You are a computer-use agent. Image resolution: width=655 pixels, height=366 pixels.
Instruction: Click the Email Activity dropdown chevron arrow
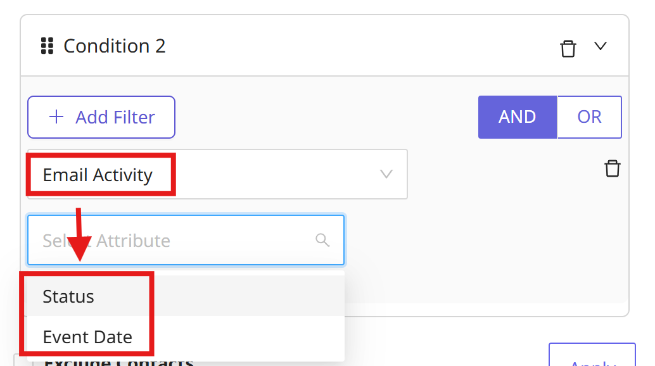click(386, 175)
